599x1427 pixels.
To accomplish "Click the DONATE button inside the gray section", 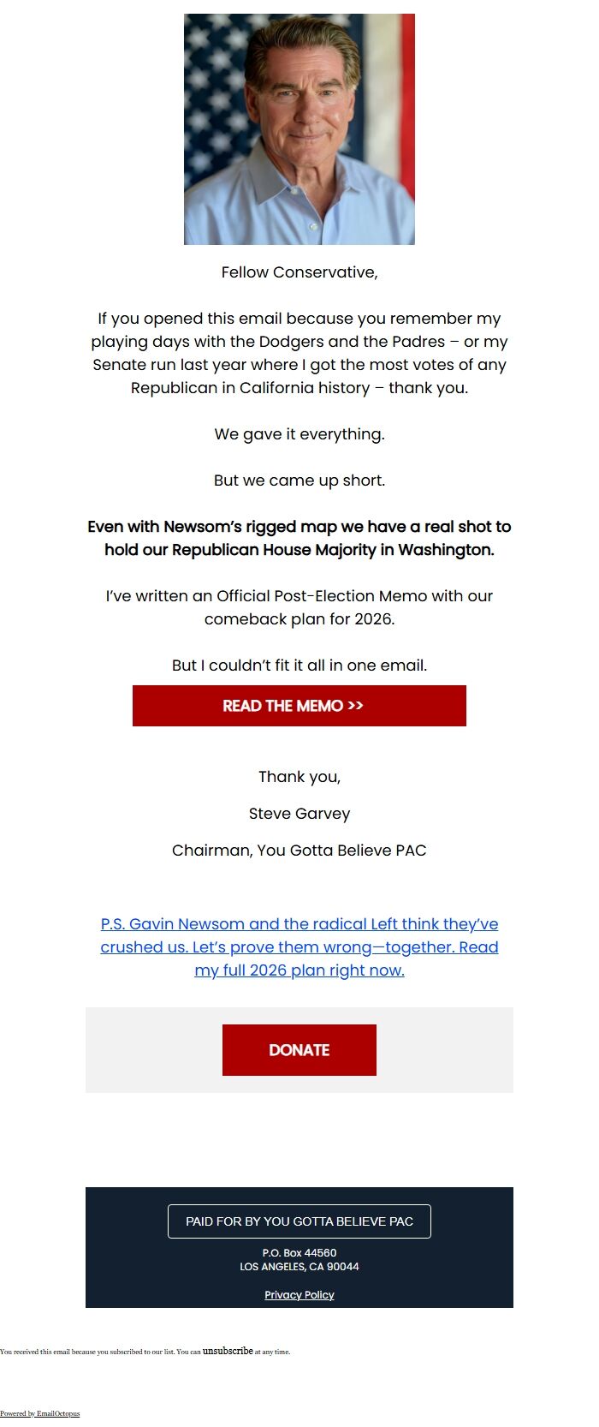I will tap(299, 1049).
